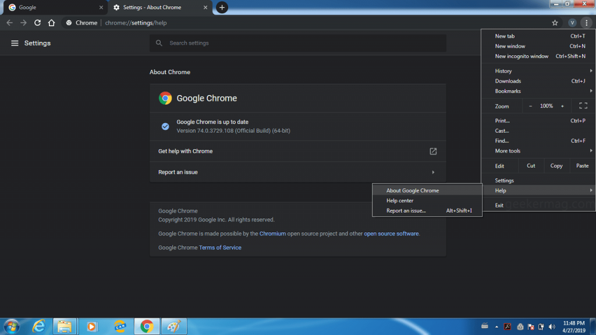Enter fullscreen from the Zoom row

[583, 106]
